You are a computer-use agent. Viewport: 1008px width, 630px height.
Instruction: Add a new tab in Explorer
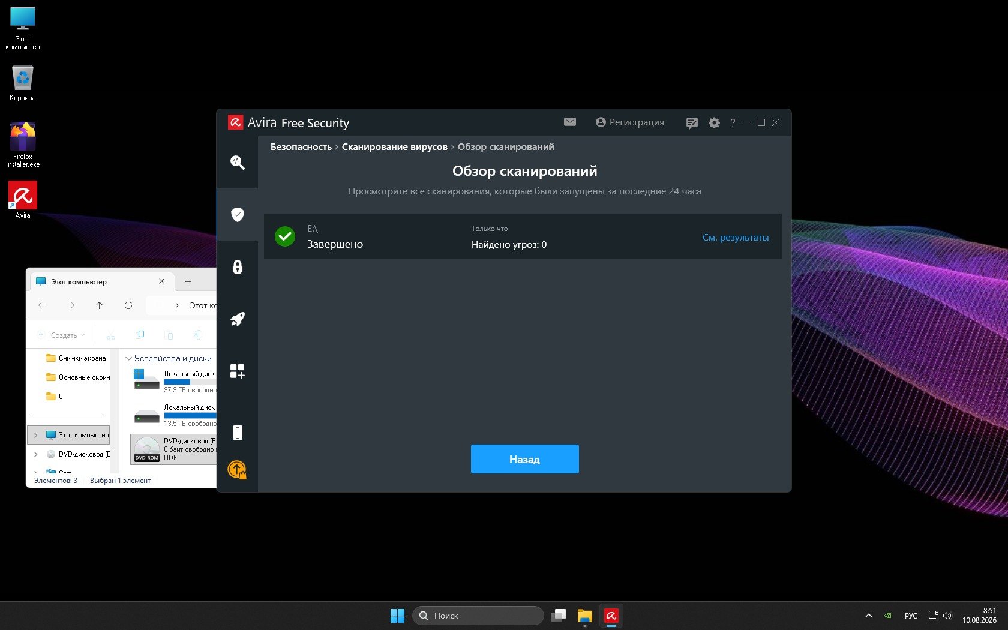point(188,281)
